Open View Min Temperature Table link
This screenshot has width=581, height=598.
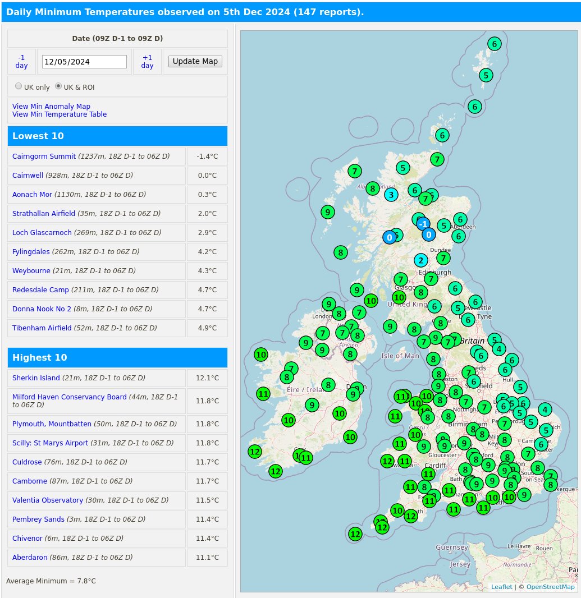[60, 114]
